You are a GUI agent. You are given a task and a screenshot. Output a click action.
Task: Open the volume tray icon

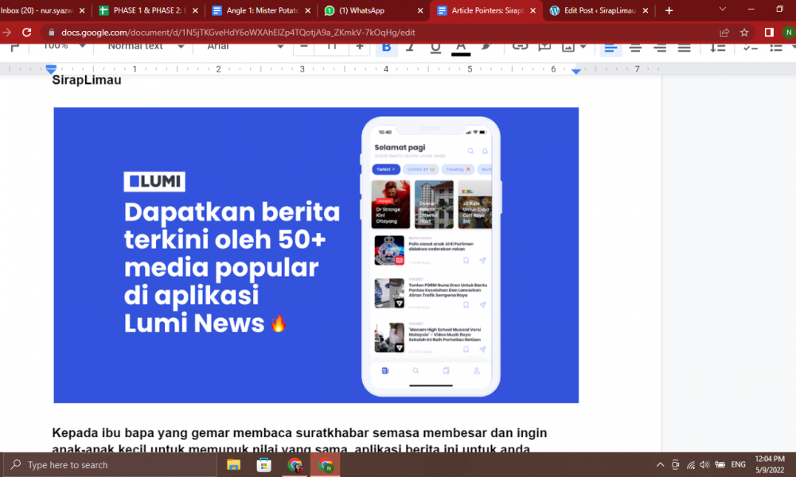pos(704,465)
